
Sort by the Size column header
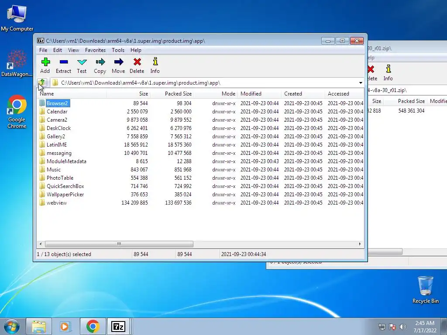pyautogui.click(x=129, y=94)
